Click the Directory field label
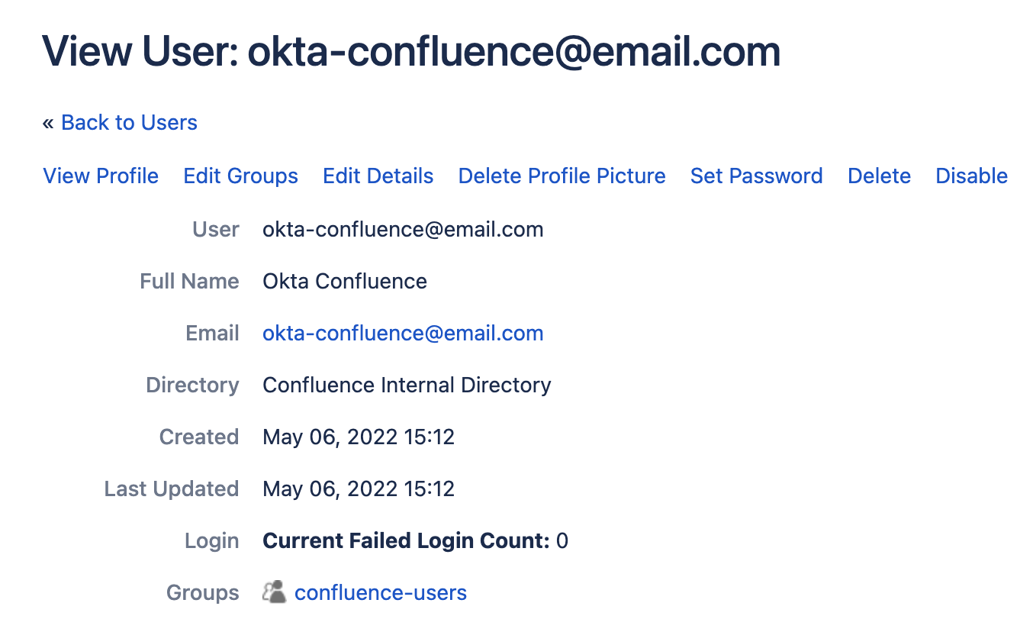This screenshot has width=1033, height=632. pyautogui.click(x=192, y=385)
